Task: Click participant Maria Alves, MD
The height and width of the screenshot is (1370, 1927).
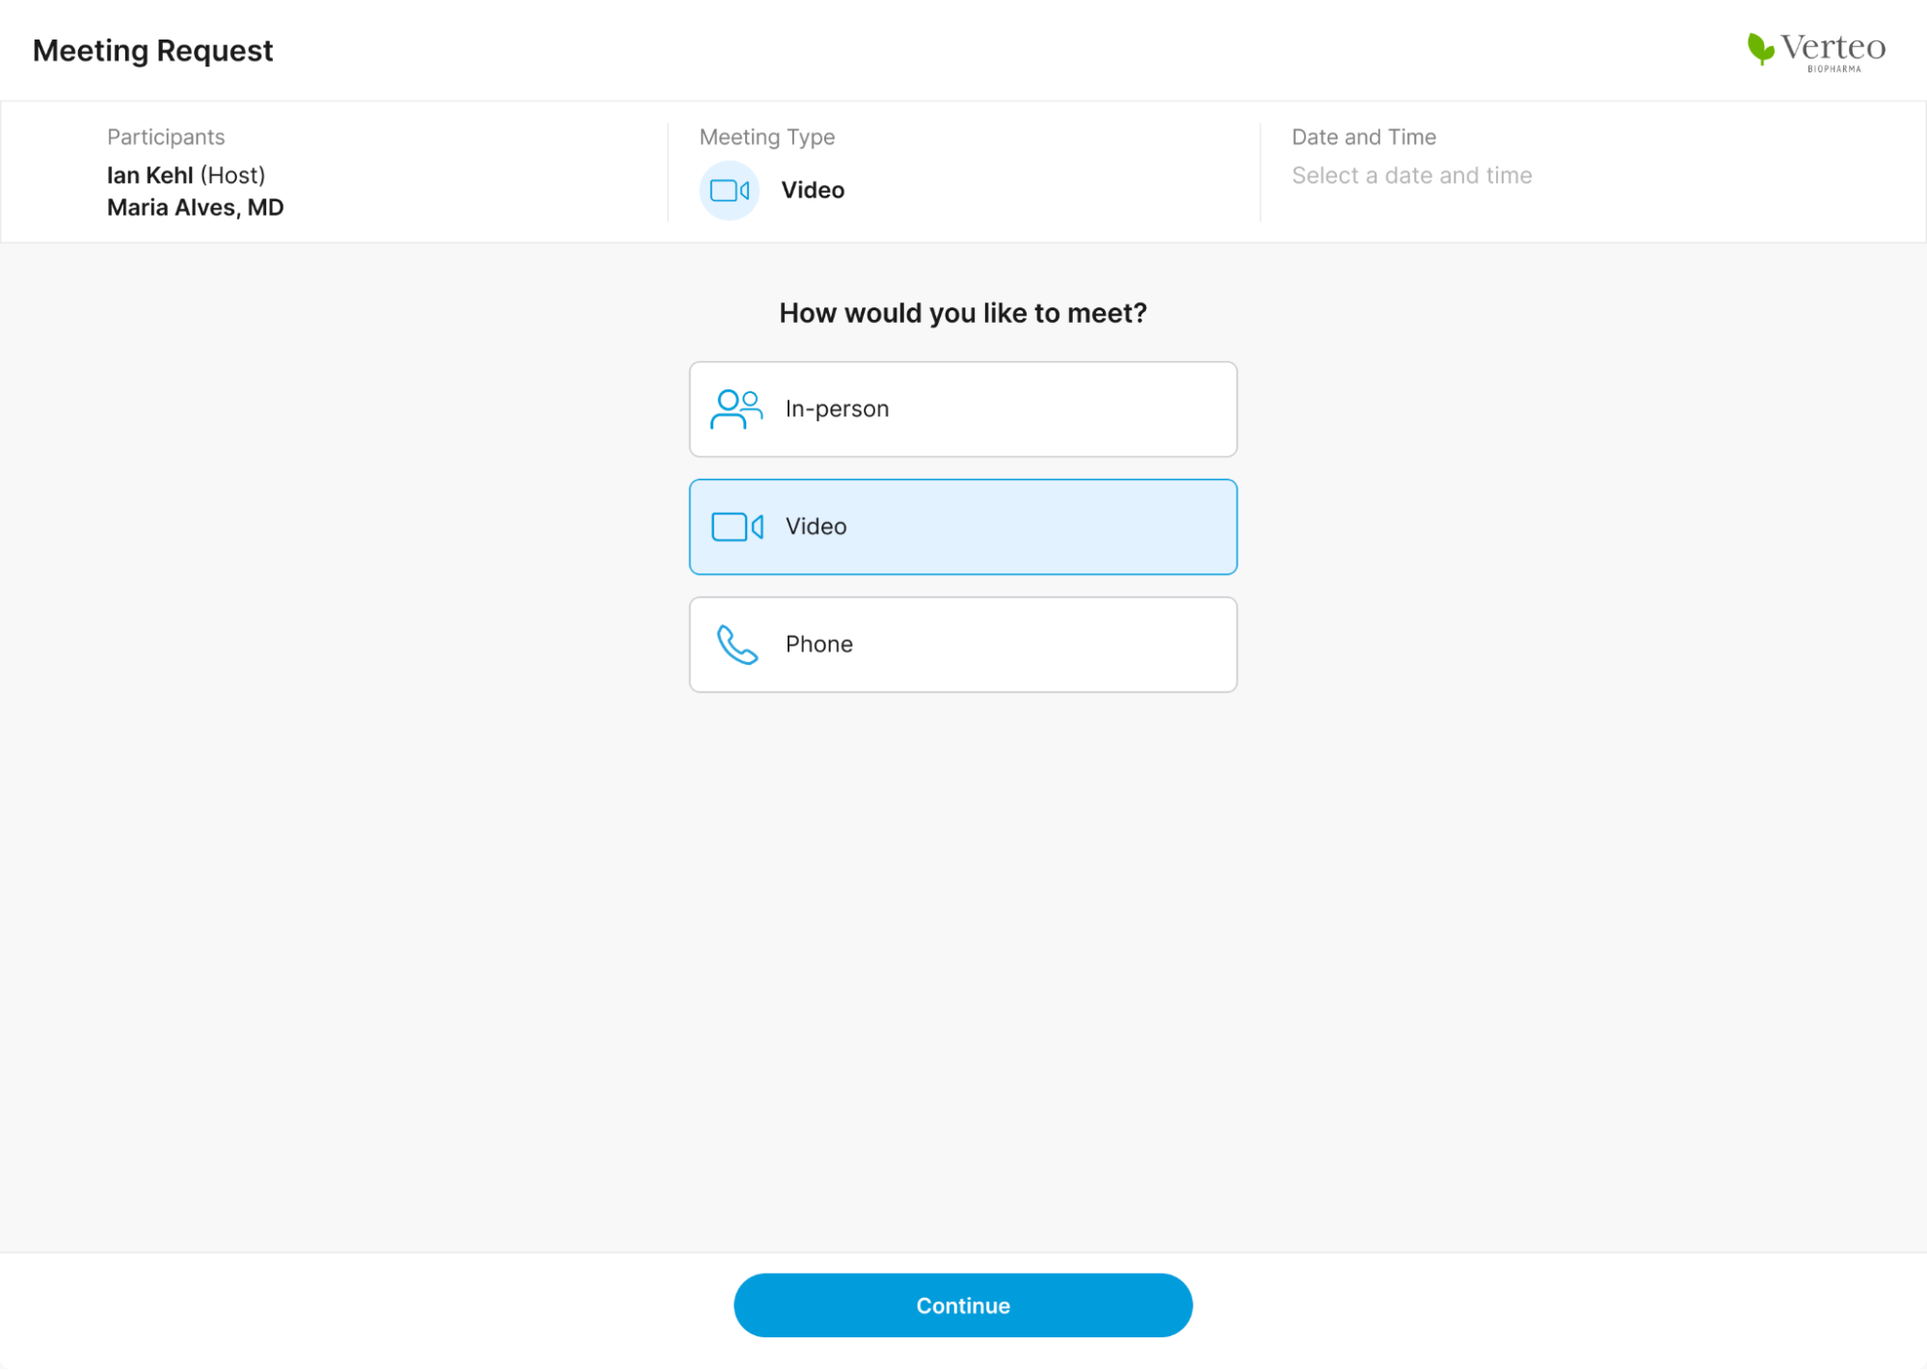Action: click(195, 207)
